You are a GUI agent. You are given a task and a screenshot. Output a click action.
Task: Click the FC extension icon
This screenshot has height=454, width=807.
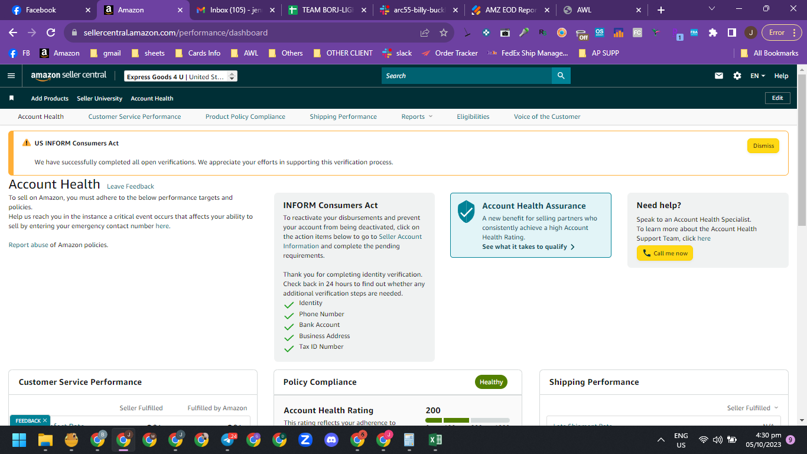[637, 33]
